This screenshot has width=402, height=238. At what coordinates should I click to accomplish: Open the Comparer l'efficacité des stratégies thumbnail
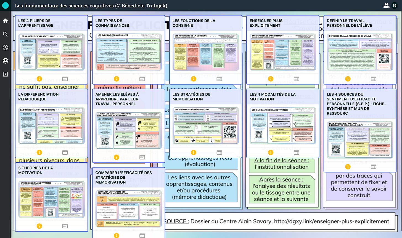point(129,209)
